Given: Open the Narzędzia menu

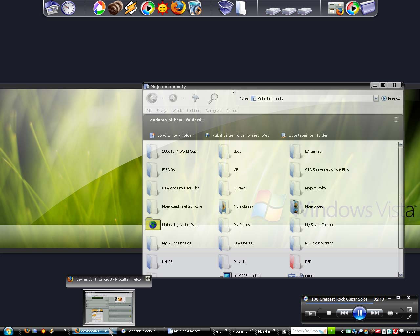Looking at the screenshot, I should pyautogui.click(x=213, y=111).
